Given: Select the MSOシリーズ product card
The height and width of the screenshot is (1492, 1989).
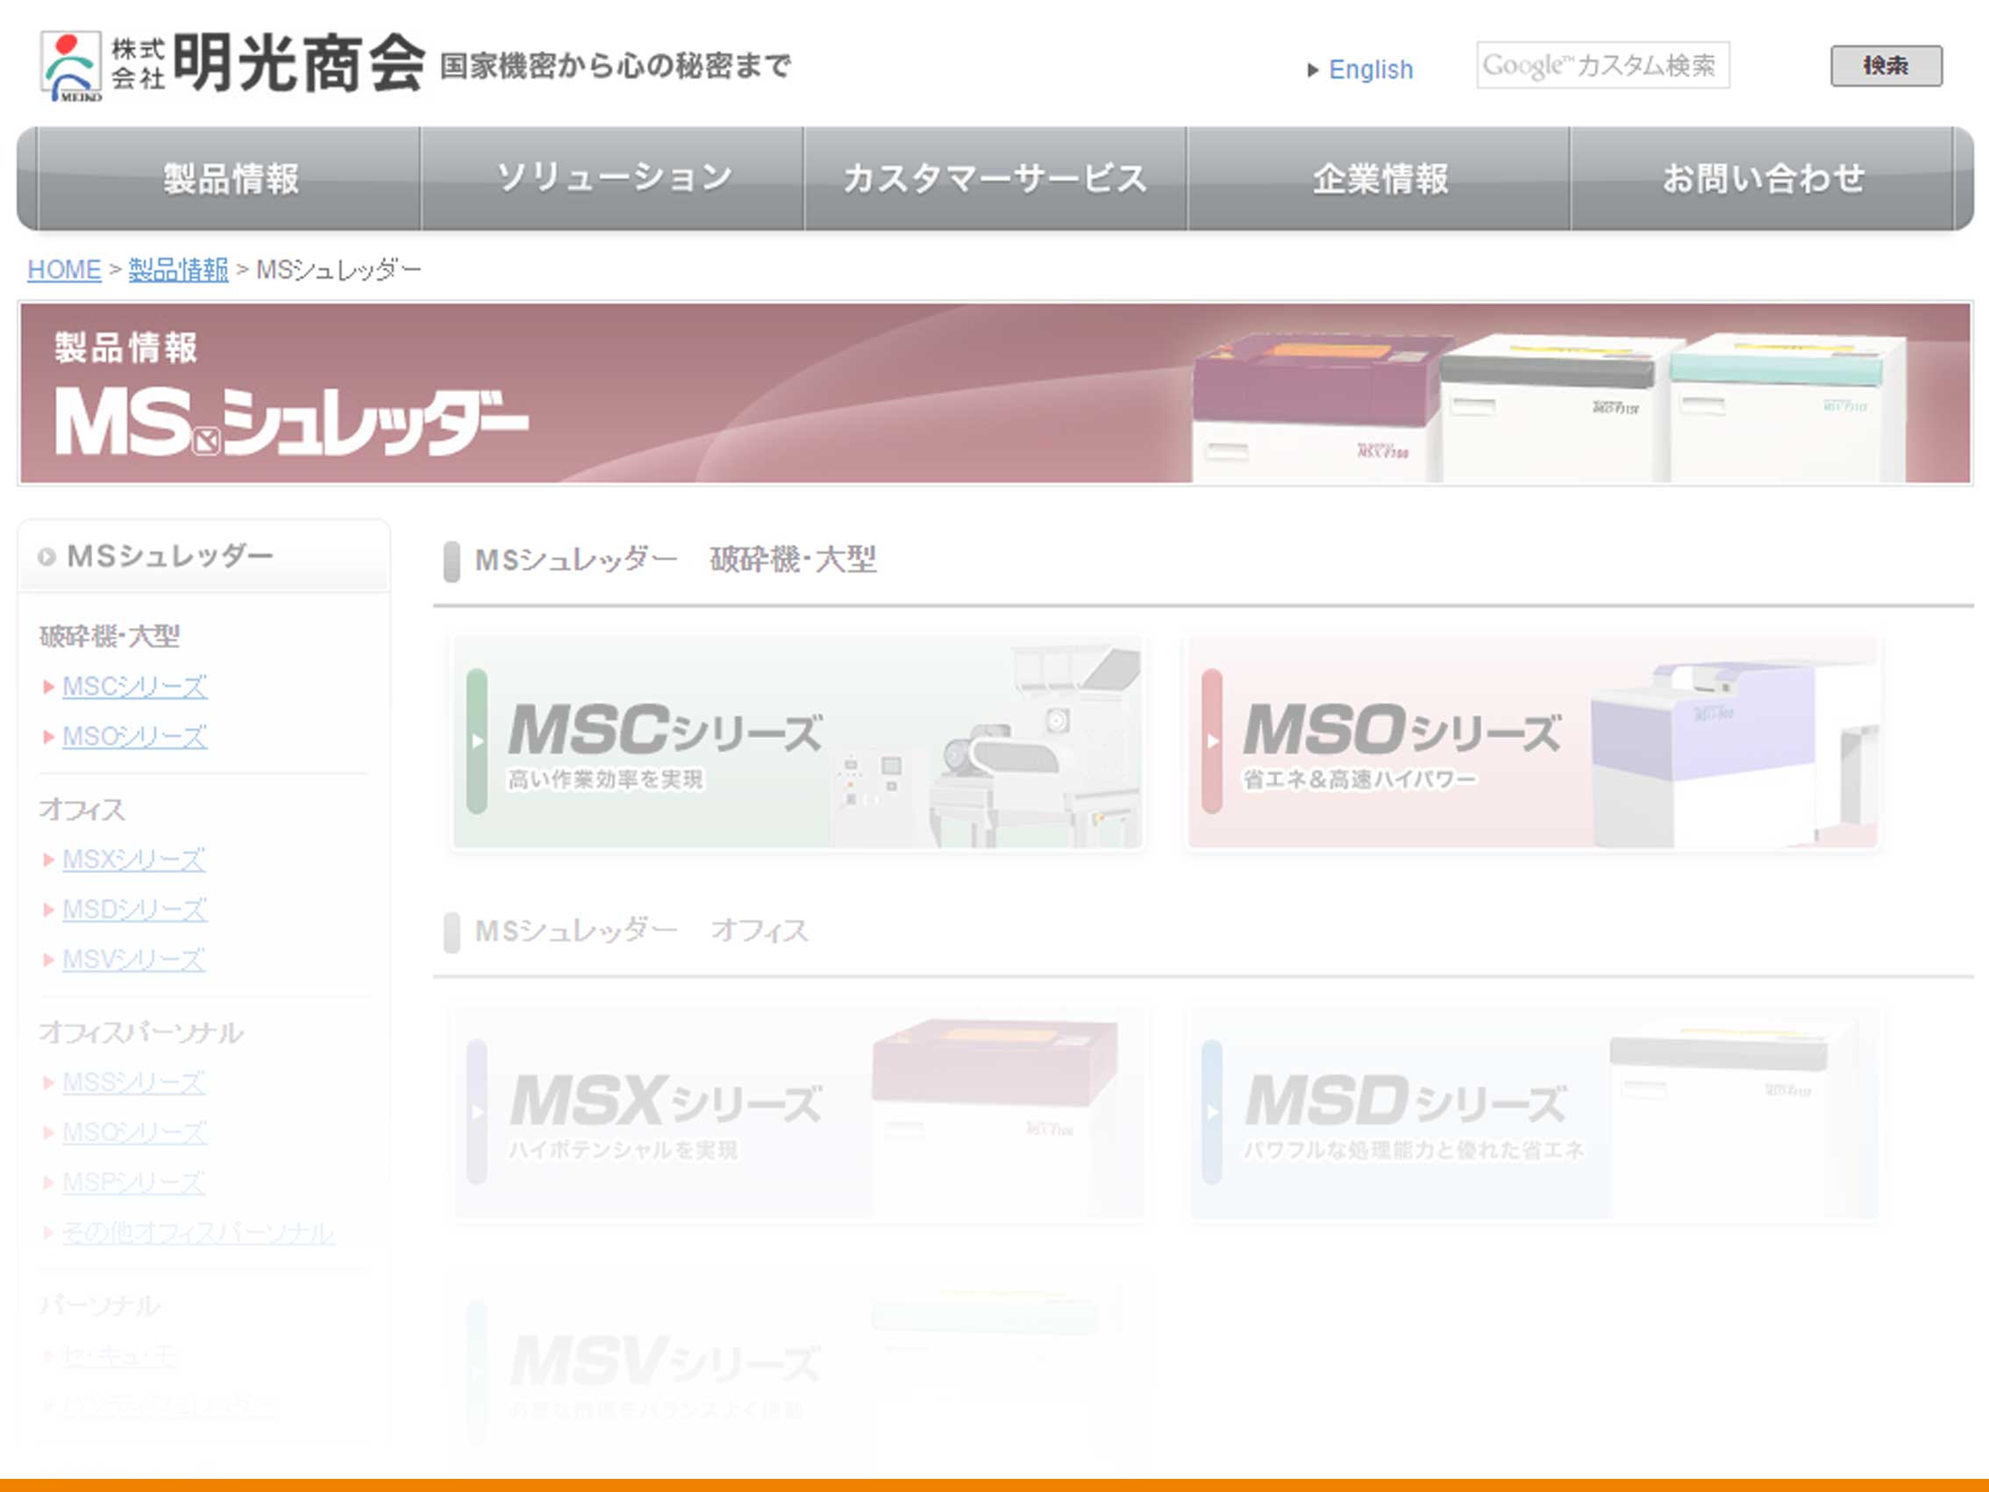Looking at the screenshot, I should 1533,743.
